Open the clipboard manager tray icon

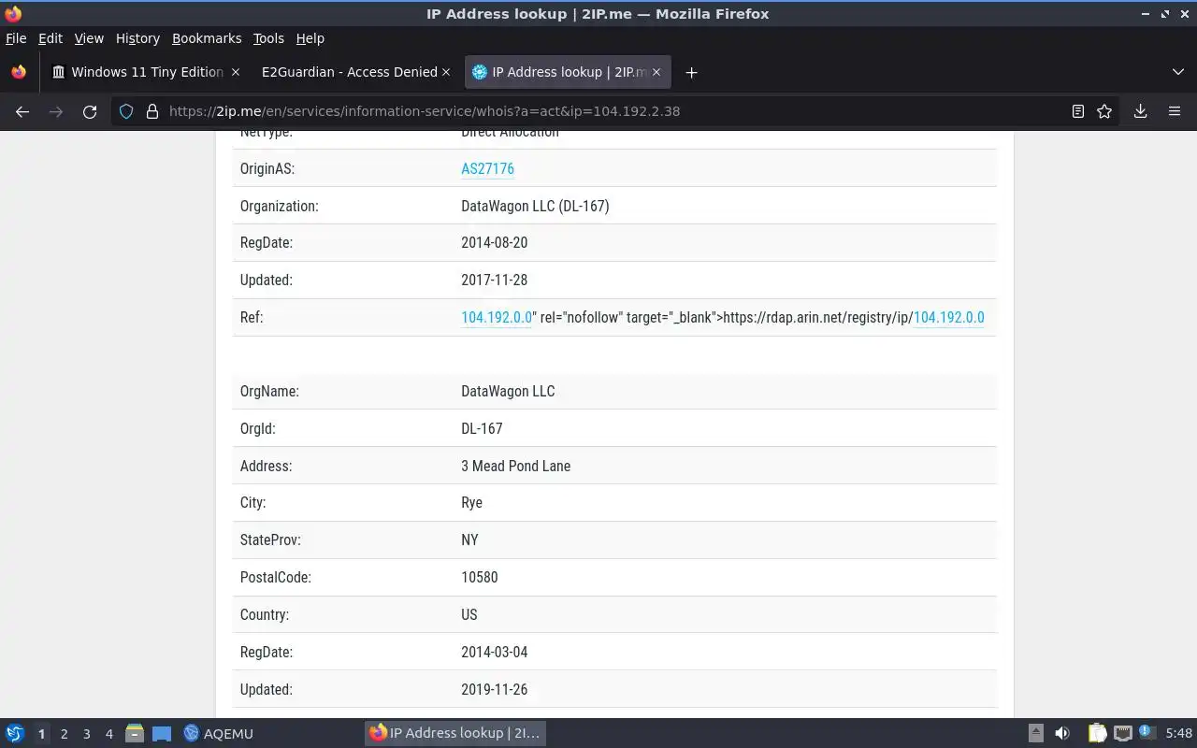coord(1097,733)
